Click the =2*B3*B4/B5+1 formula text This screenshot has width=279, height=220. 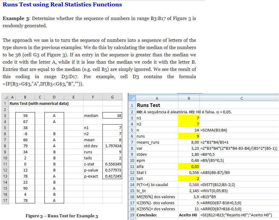point(214,142)
